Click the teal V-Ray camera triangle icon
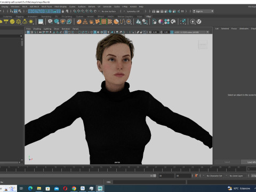Viewport: 256px width, 192px height. [139, 22]
